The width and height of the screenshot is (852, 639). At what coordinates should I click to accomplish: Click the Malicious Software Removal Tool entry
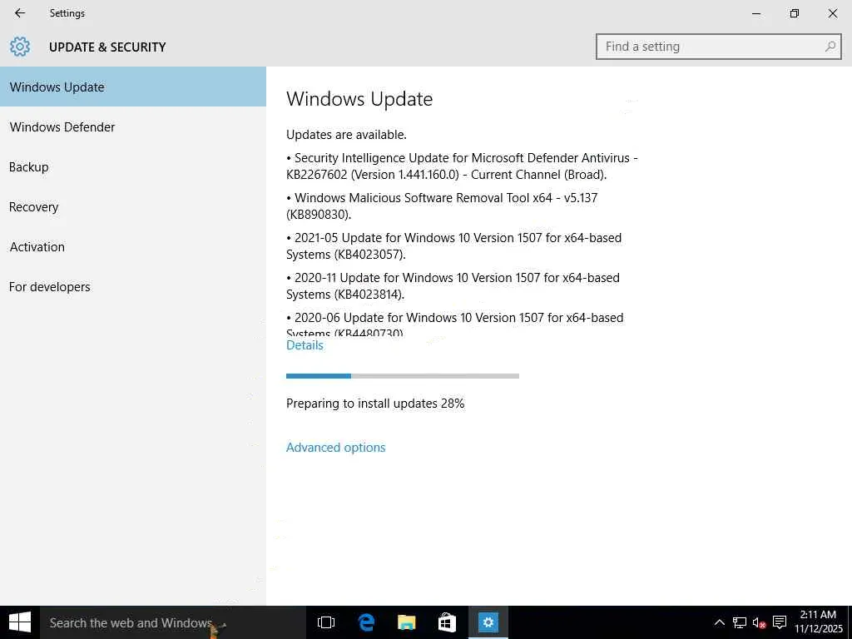[x=442, y=206]
